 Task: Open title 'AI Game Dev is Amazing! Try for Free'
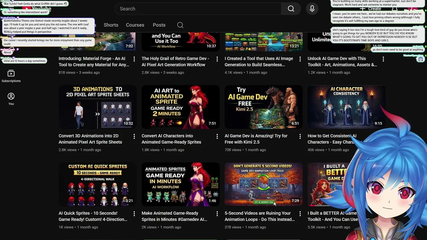256,139
